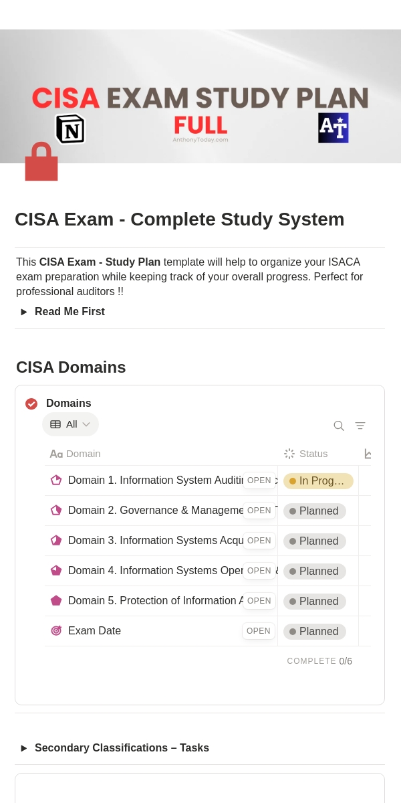Open the filter options icon
The height and width of the screenshot is (803, 401).
[x=360, y=426]
